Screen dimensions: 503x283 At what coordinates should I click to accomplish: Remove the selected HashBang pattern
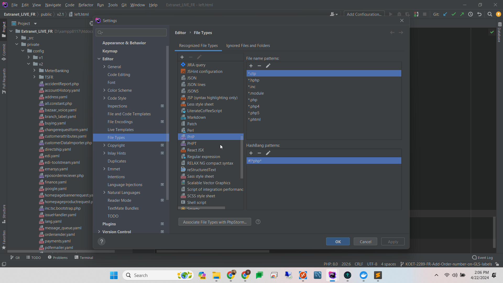pyautogui.click(x=259, y=153)
